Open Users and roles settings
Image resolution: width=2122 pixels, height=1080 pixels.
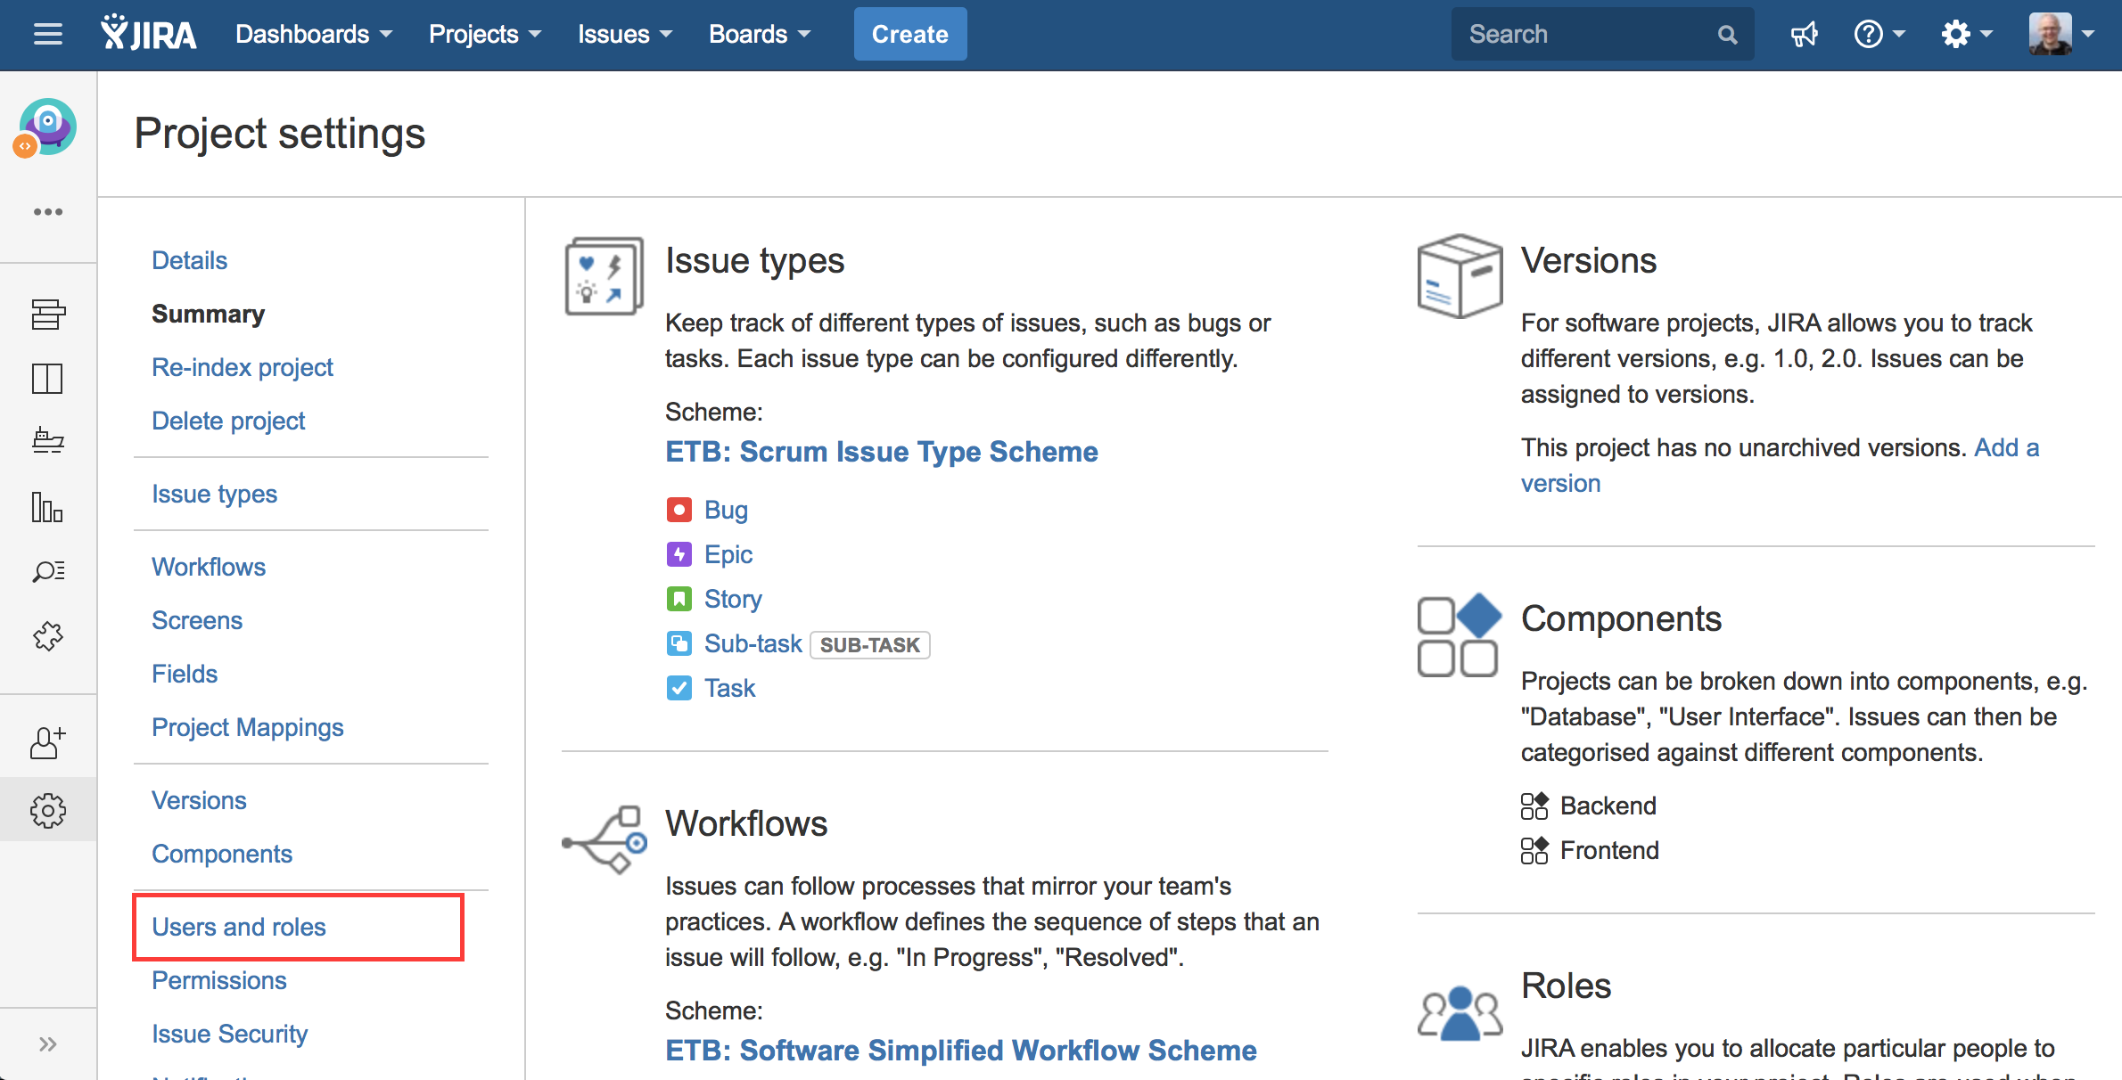click(239, 927)
